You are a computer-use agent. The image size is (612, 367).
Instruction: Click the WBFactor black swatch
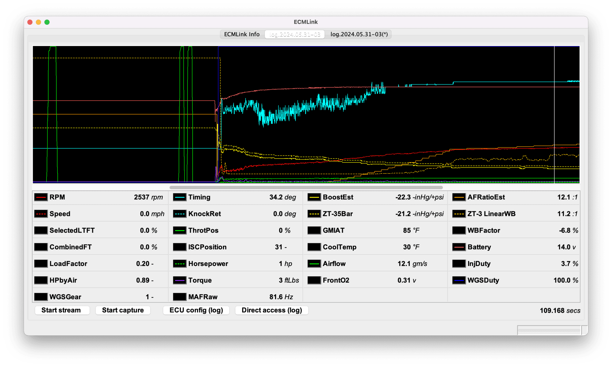[x=459, y=231]
